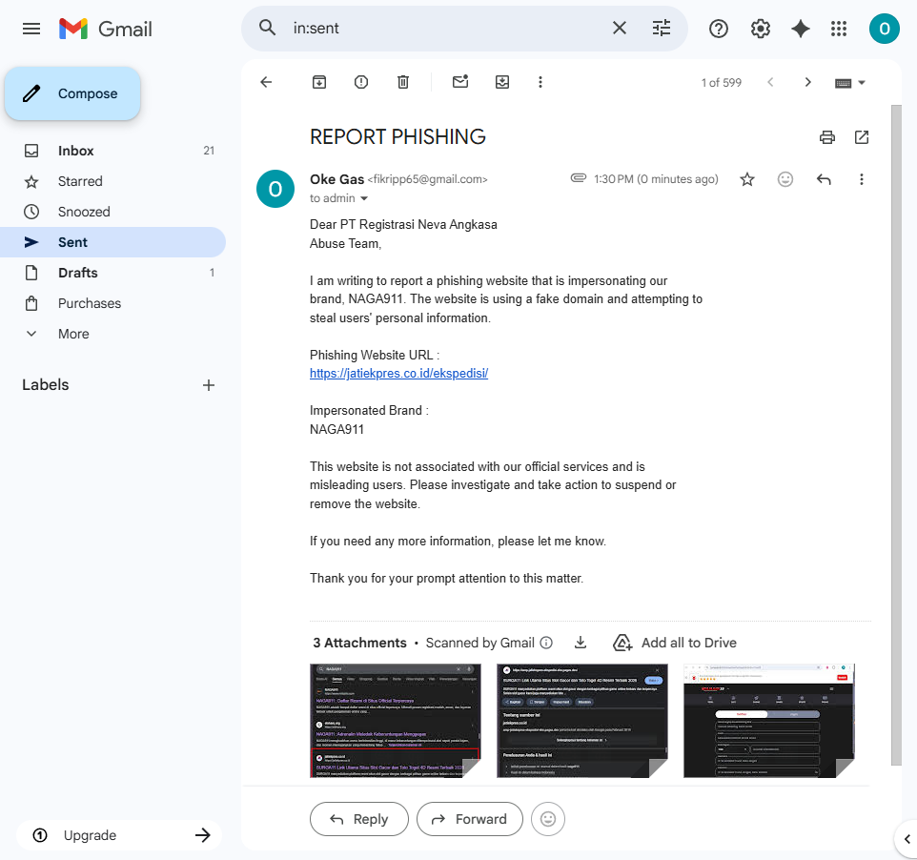The width and height of the screenshot is (917, 860).
Task: Open the Google apps grid
Action: 839,29
